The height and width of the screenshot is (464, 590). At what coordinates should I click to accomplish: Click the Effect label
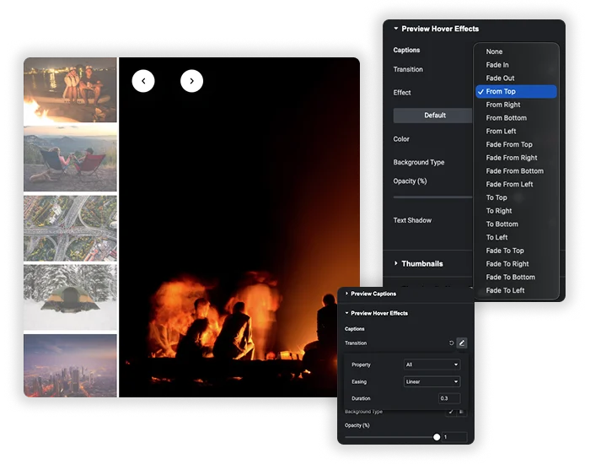[x=402, y=92]
